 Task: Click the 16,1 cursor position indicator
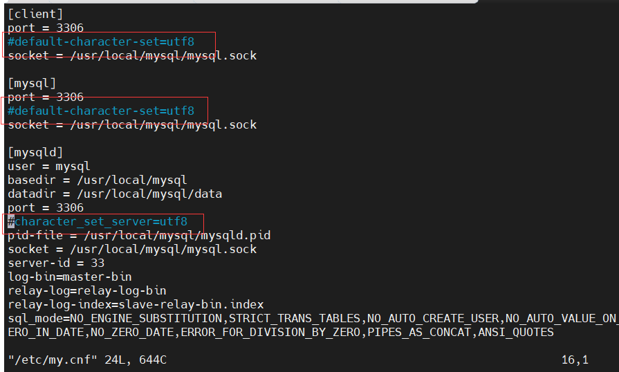(x=575, y=360)
